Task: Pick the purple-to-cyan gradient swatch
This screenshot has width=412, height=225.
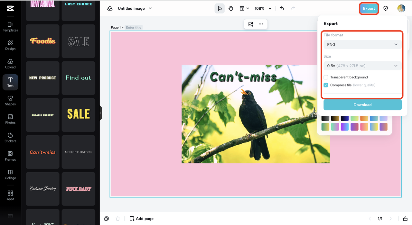Action: click(345, 127)
